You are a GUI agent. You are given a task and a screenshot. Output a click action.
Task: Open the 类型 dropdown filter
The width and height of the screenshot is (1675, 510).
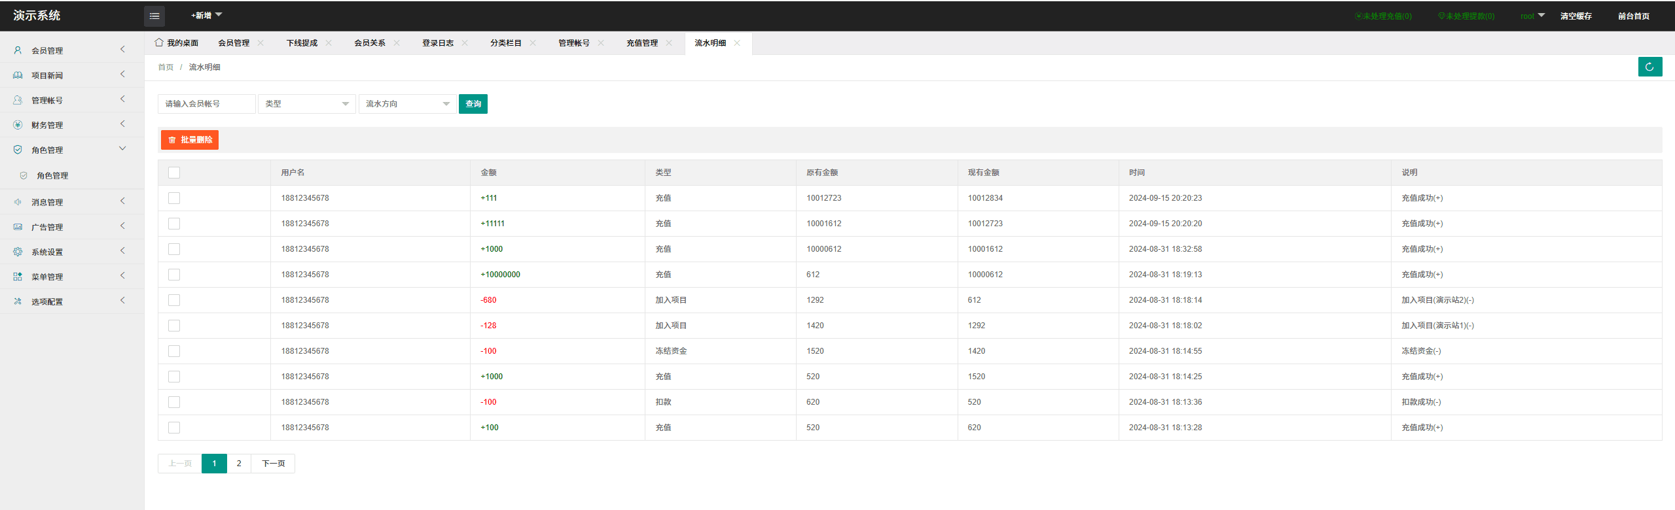click(307, 104)
